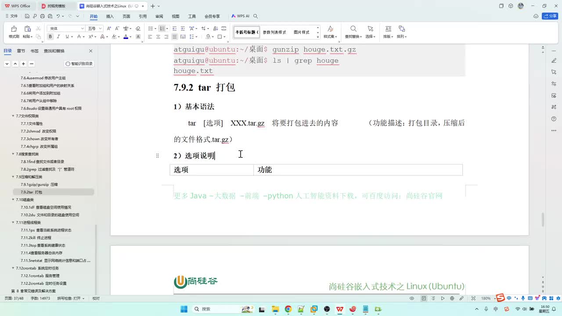Open the 页面 ribbon tab

coord(126,16)
